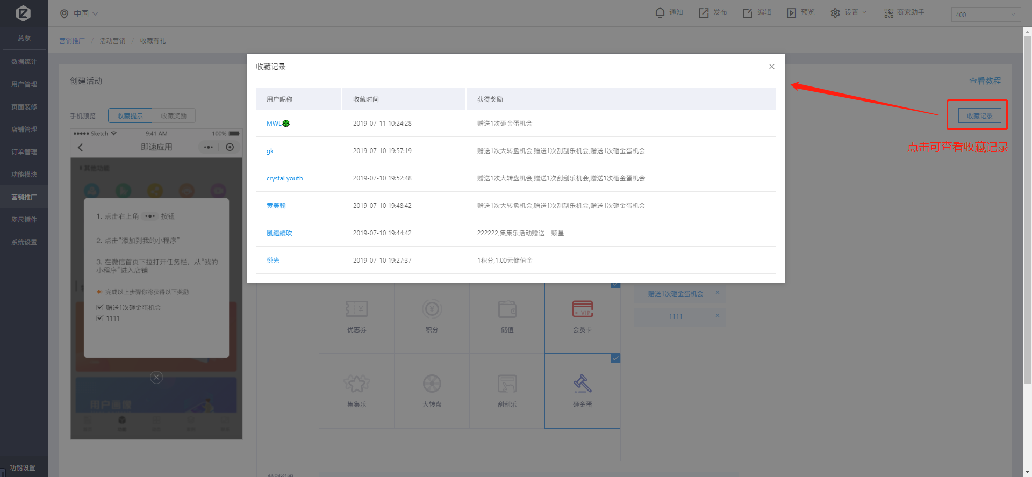Open user gk's link
The height and width of the screenshot is (477, 1032).
click(x=270, y=151)
